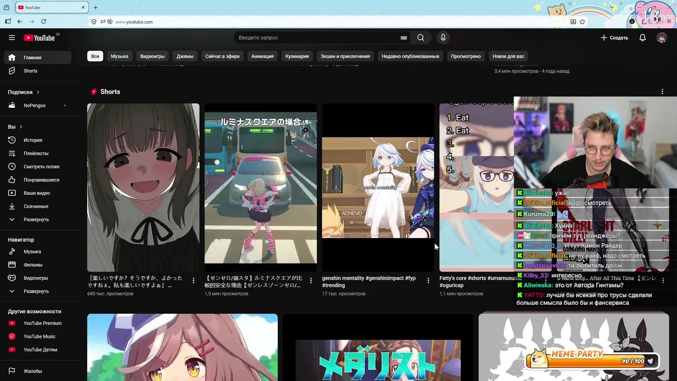Open Подписки section chevron
The height and width of the screenshot is (381, 677).
38,92
